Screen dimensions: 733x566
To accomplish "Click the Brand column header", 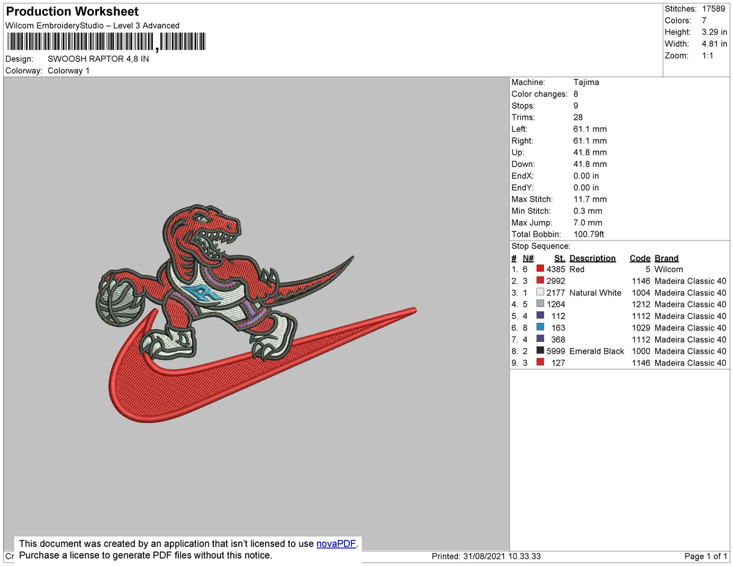I will pos(666,258).
